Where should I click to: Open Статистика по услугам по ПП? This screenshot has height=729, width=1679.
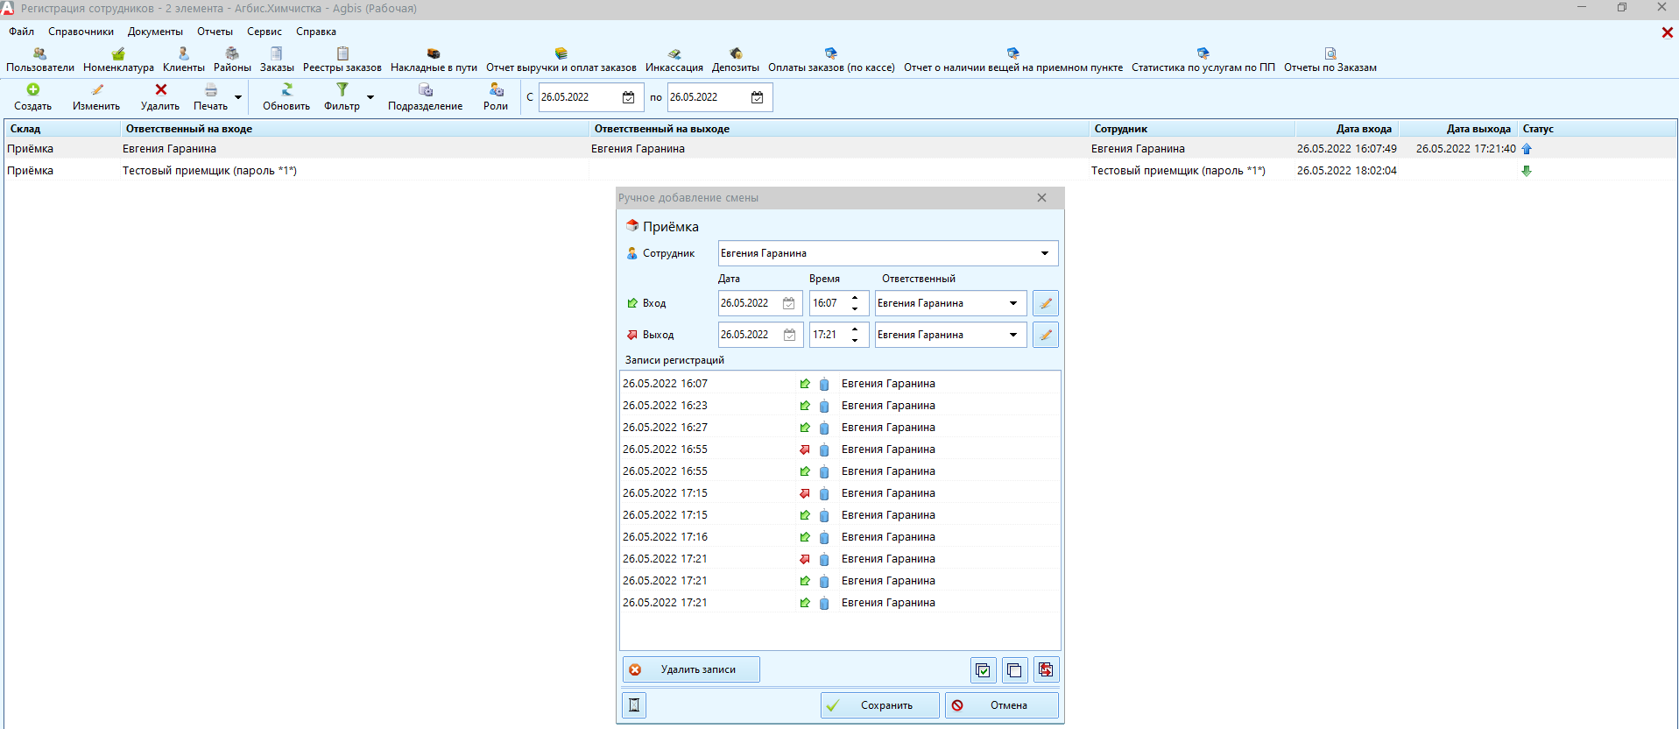coord(1203,60)
